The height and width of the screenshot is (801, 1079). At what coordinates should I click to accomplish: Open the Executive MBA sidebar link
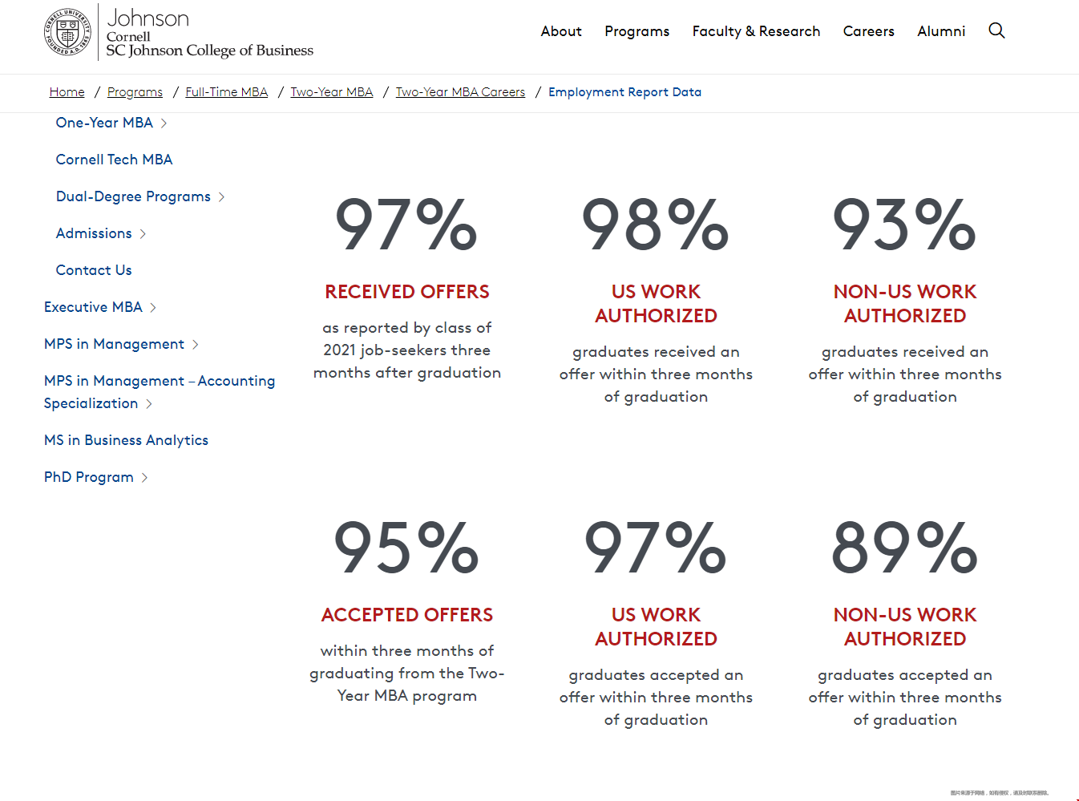tap(93, 307)
